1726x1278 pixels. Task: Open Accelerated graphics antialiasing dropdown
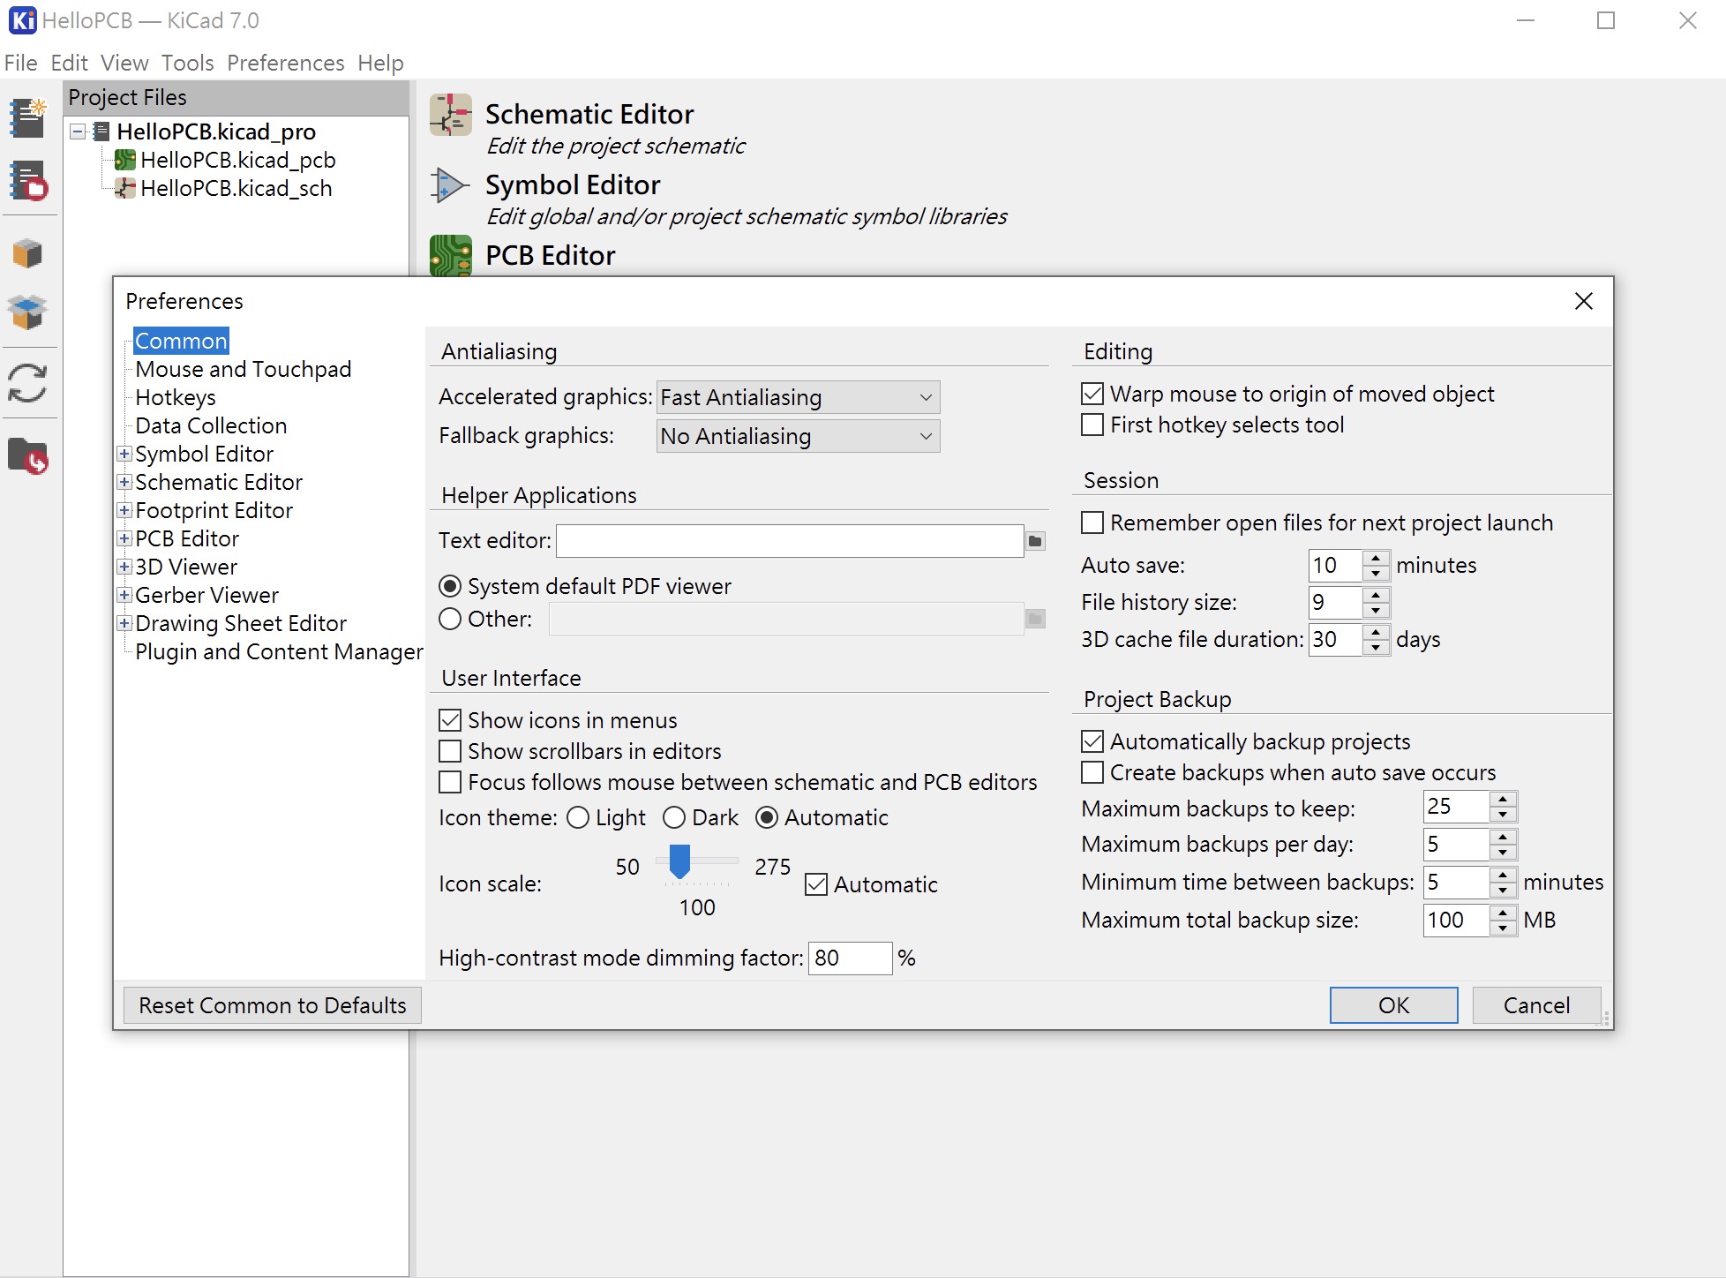pyautogui.click(x=799, y=397)
